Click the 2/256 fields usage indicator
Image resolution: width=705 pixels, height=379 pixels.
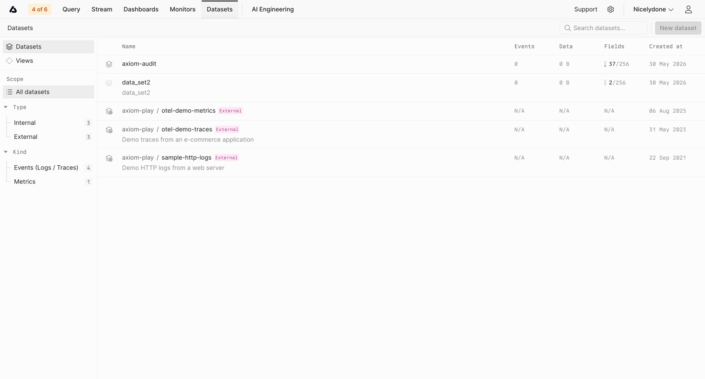pyautogui.click(x=615, y=83)
